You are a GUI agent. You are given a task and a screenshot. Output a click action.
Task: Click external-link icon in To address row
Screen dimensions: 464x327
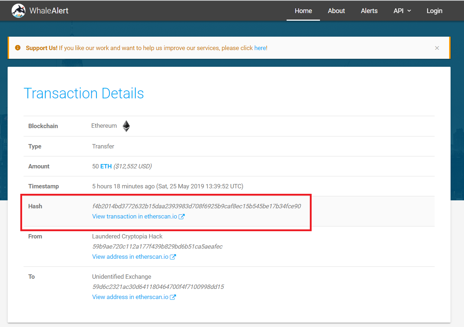(x=173, y=297)
